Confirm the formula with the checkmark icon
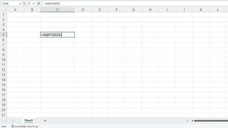228x128 pixels. coord(34,4)
